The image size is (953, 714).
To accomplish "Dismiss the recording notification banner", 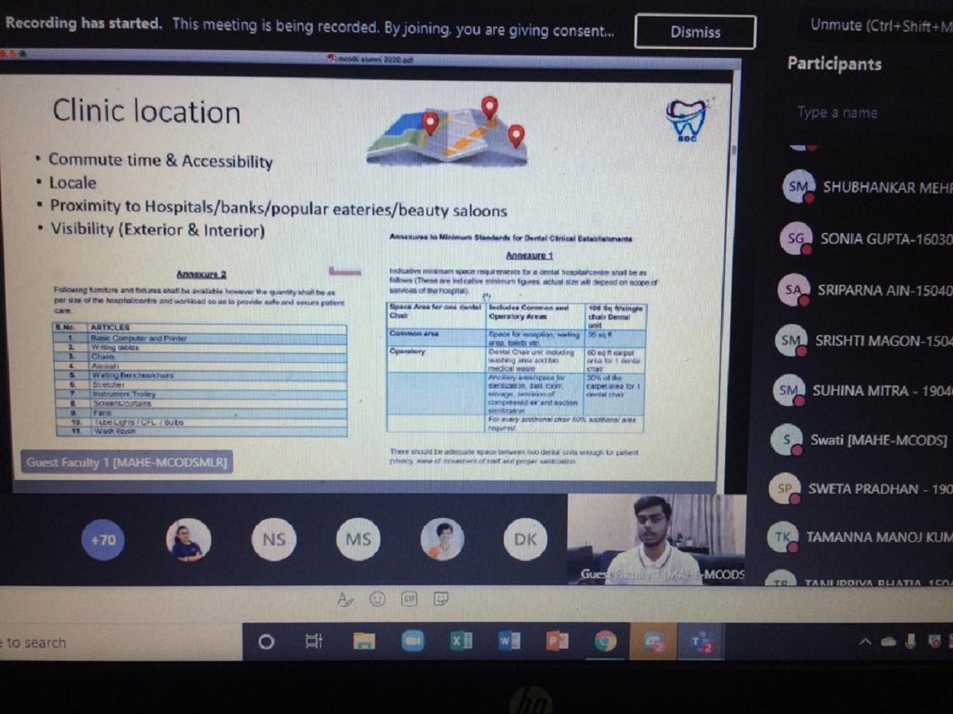I will [x=695, y=33].
